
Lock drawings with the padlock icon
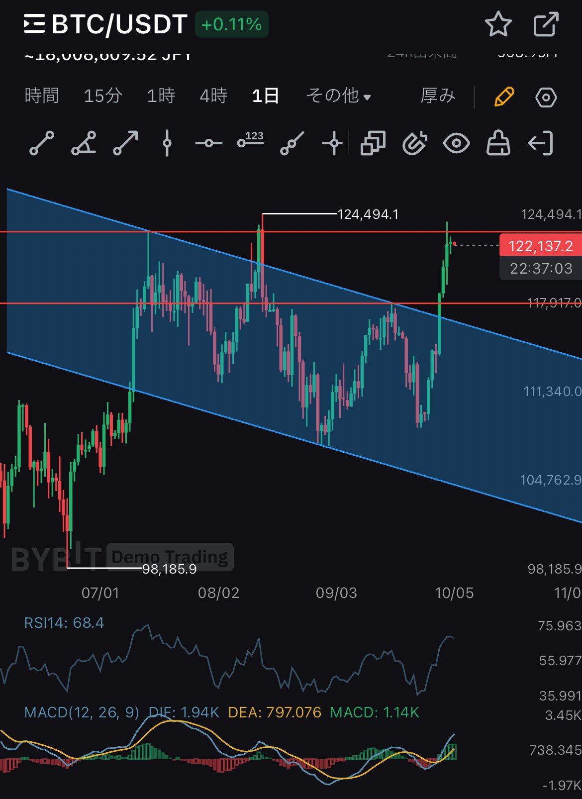(498, 143)
